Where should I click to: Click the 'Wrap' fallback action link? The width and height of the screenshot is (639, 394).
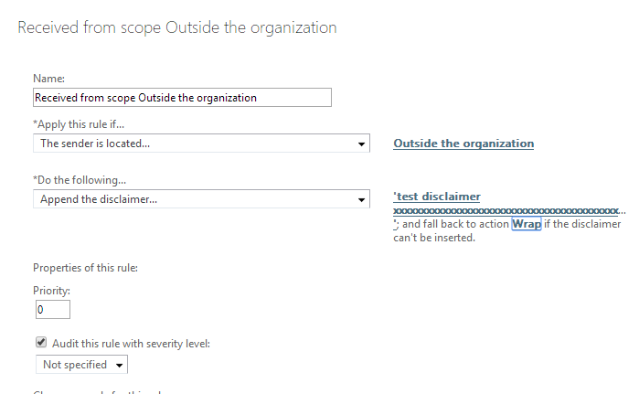(x=527, y=224)
